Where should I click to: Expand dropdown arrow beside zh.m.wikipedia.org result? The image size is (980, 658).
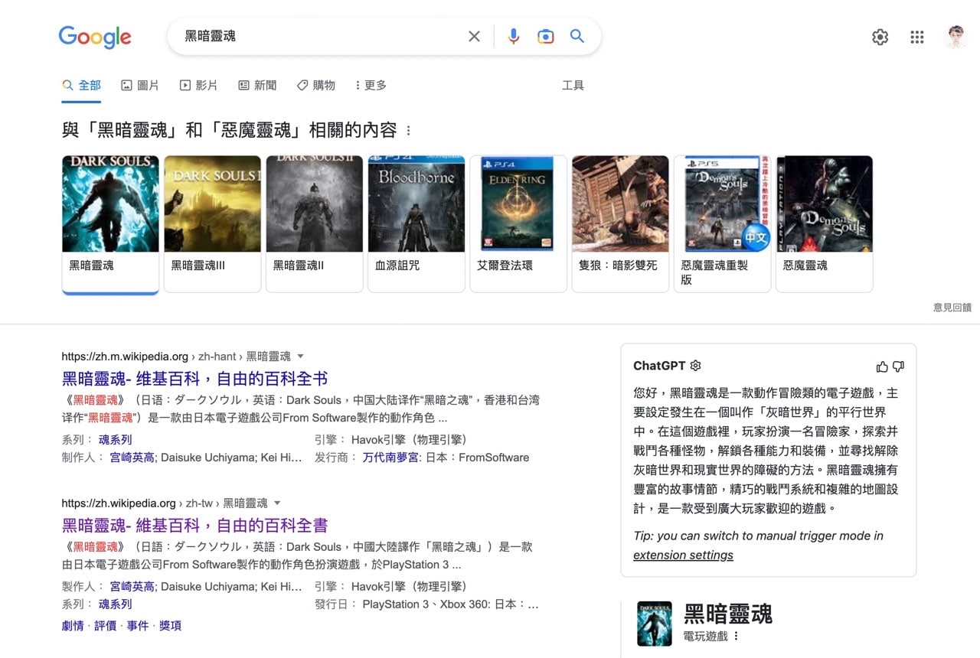tap(300, 356)
